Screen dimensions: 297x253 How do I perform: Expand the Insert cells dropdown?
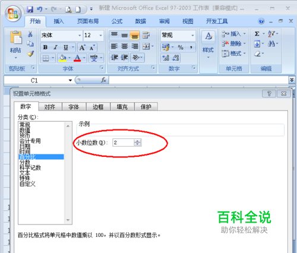(x=244, y=34)
